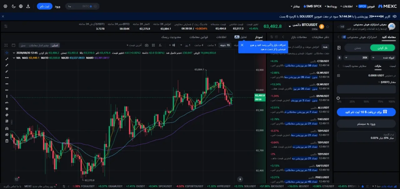Open the language globe selector
The height and width of the screenshot is (189, 400).
(x=21, y=6)
